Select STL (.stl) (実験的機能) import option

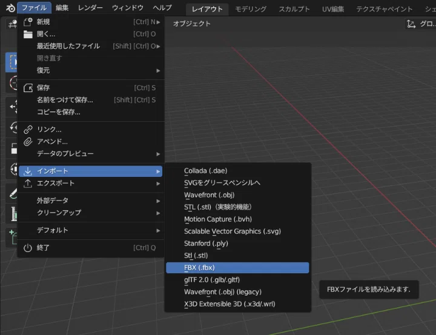click(237, 207)
